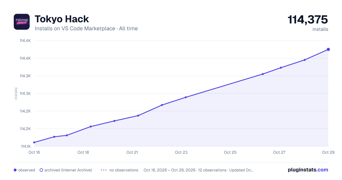Image resolution: width=342 pixels, height=180 pixels.
Task: Click the large final data point at Oct 29
Action: point(328,49)
